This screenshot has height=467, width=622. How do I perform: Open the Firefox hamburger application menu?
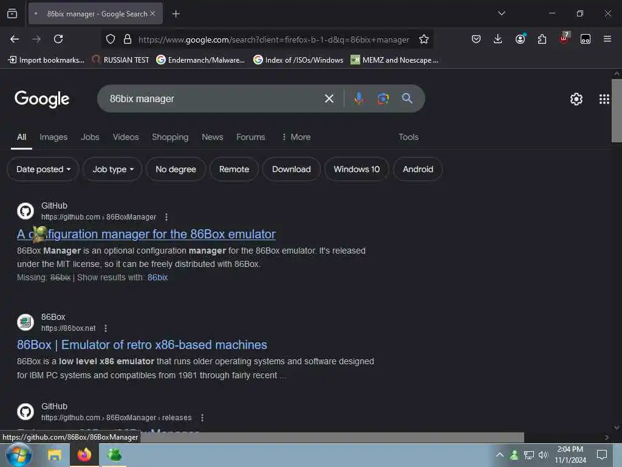coord(607,39)
